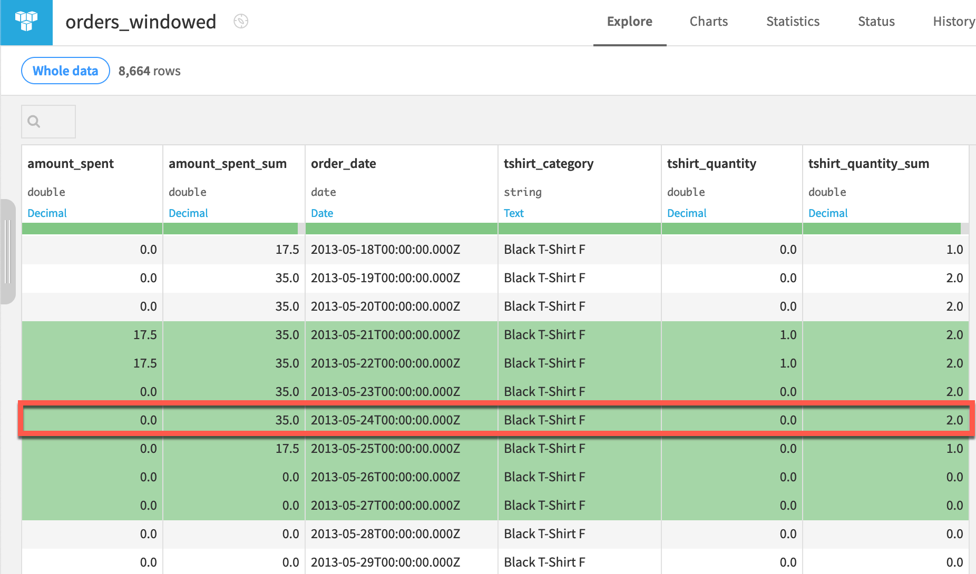
Task: Open the Text meaning menu for tshirt_category
Action: point(513,213)
